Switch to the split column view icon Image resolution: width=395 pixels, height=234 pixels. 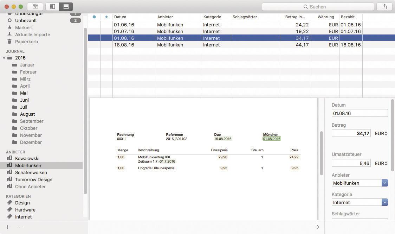[52, 7]
